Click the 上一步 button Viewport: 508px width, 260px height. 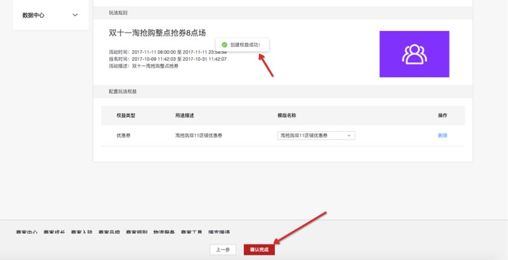click(x=223, y=250)
